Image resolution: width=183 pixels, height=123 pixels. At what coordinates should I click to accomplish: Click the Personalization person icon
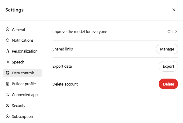(8, 51)
